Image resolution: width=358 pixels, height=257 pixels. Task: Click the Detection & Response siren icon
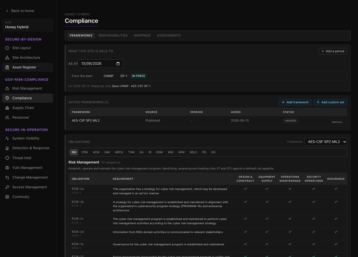click(x=7, y=148)
